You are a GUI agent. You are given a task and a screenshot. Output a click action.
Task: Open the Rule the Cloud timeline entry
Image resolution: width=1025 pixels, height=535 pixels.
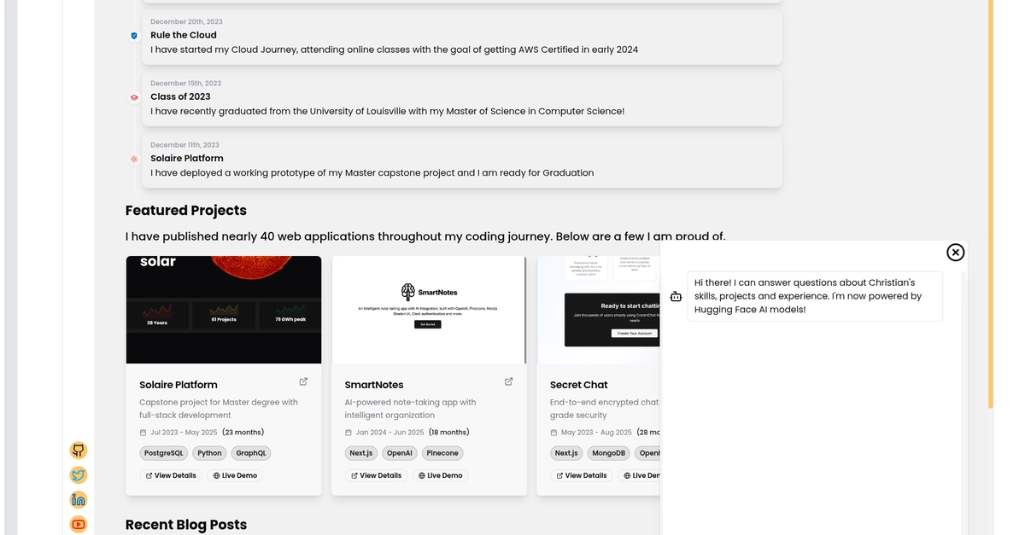[462, 37]
